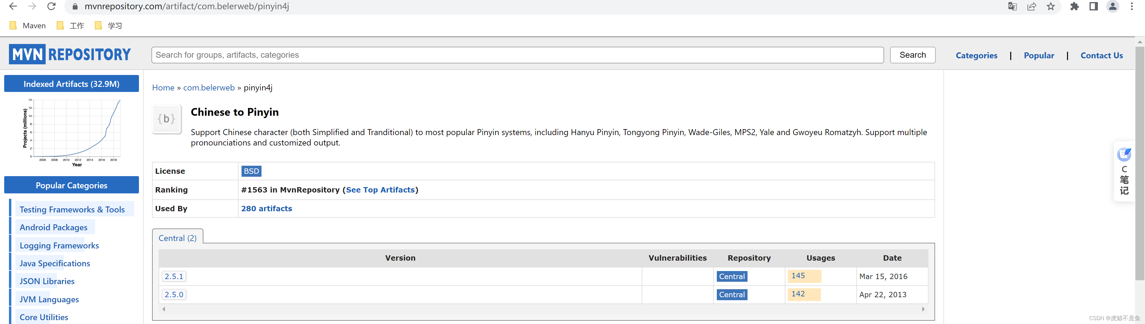Image resolution: width=1145 pixels, height=324 pixels.
Task: Click the share page icon
Action: pos(1031,6)
